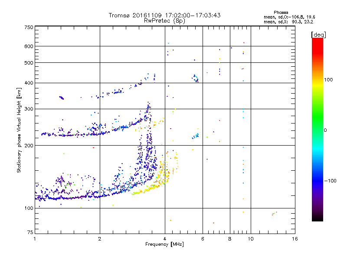
Task: Click the frequency axis tick label "10"
Action: [251, 239]
